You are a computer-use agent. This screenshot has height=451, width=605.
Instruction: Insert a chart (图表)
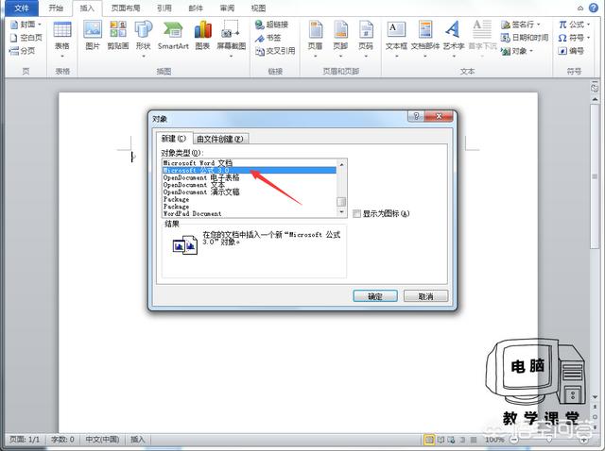[202, 36]
